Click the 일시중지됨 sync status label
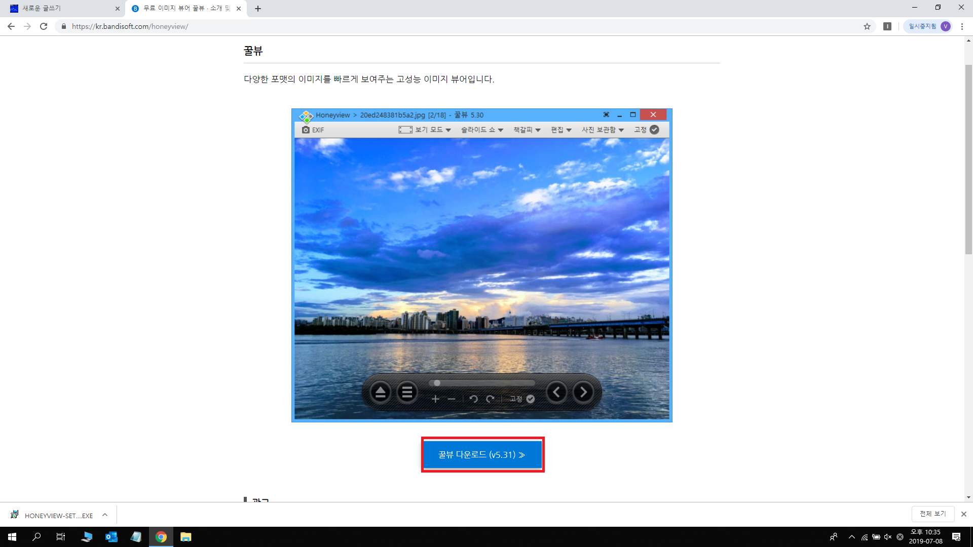973x547 pixels. (x=922, y=26)
